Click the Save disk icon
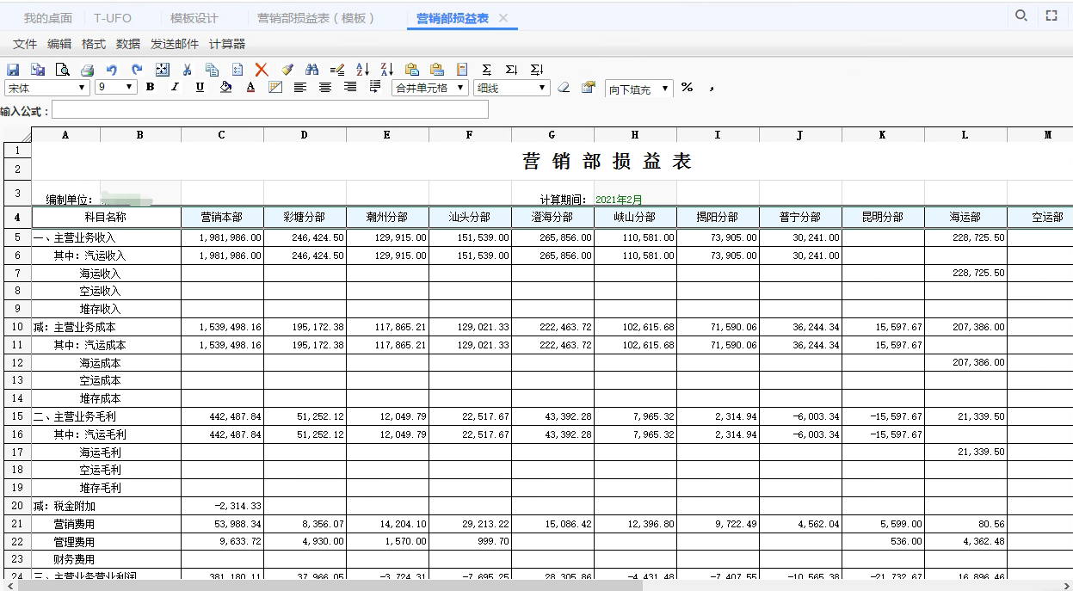 click(x=13, y=70)
